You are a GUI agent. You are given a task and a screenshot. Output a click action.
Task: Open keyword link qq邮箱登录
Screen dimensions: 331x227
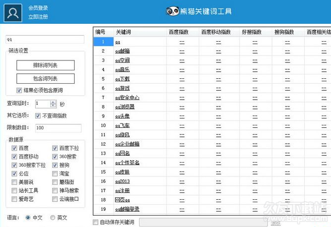127,209
